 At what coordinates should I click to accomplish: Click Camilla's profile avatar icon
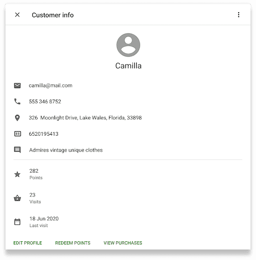pos(128,45)
